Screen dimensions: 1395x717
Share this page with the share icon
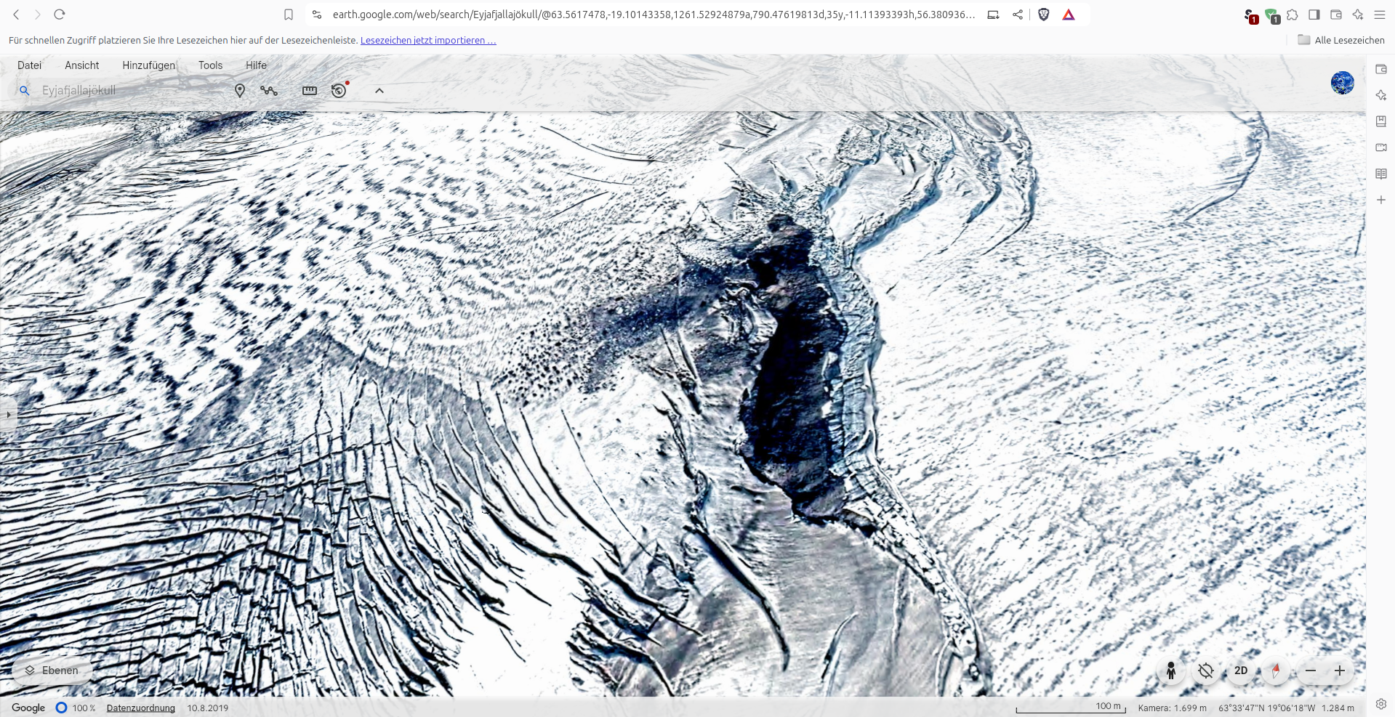1018,15
